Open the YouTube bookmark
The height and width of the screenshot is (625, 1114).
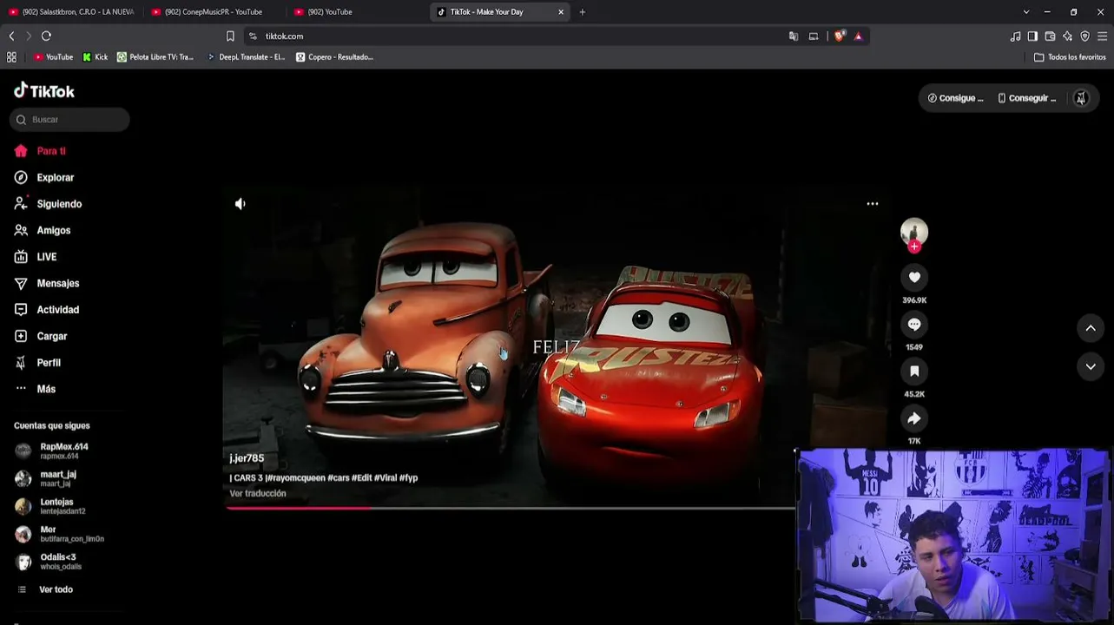(x=53, y=57)
